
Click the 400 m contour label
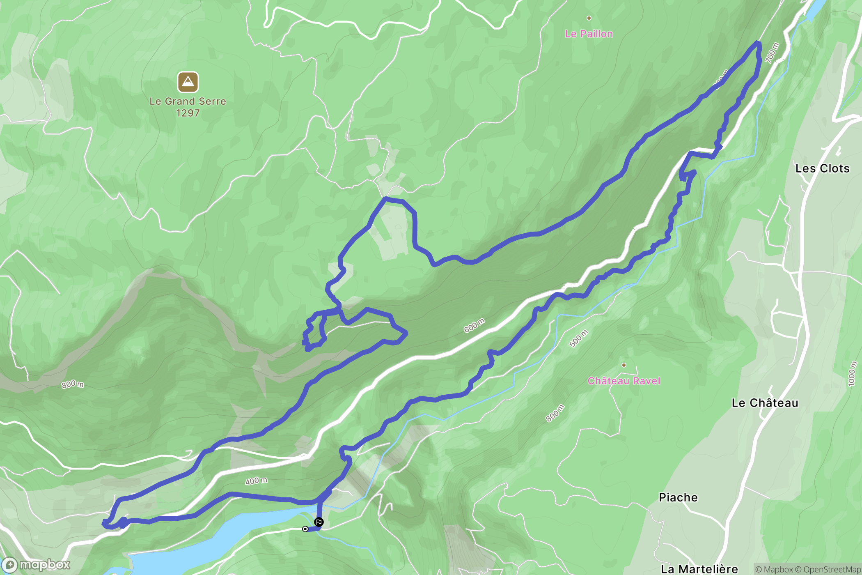(x=256, y=481)
